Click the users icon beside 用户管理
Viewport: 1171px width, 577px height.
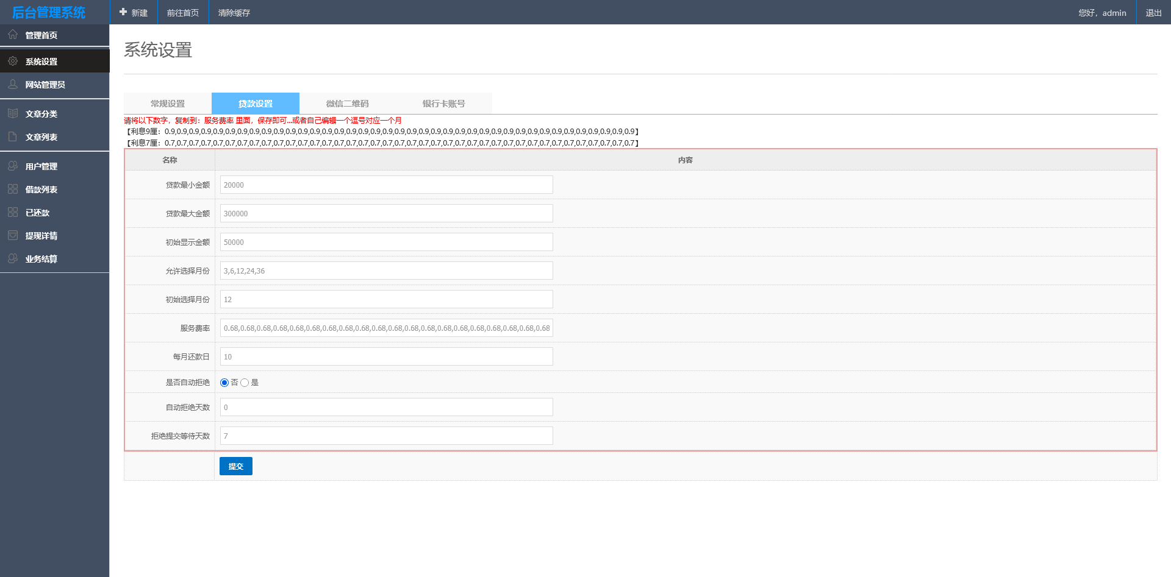pyautogui.click(x=13, y=166)
